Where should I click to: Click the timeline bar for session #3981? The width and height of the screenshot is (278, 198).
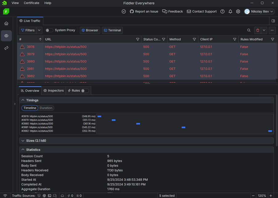click(x=183, y=128)
